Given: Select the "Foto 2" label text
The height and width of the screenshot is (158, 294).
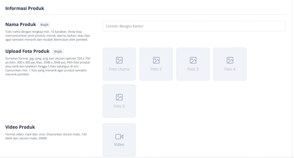Looking at the screenshot, I should (156, 69).
